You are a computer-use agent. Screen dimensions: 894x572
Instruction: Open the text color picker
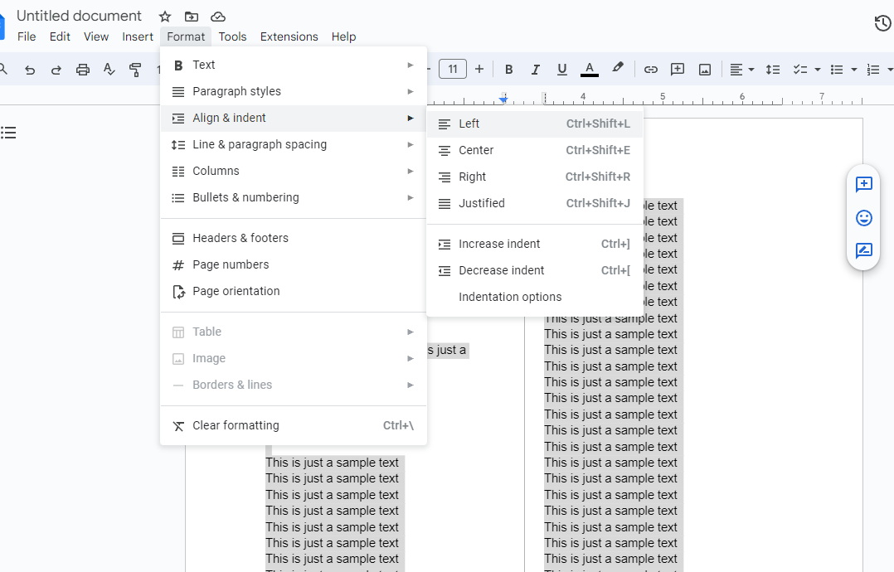pos(590,69)
